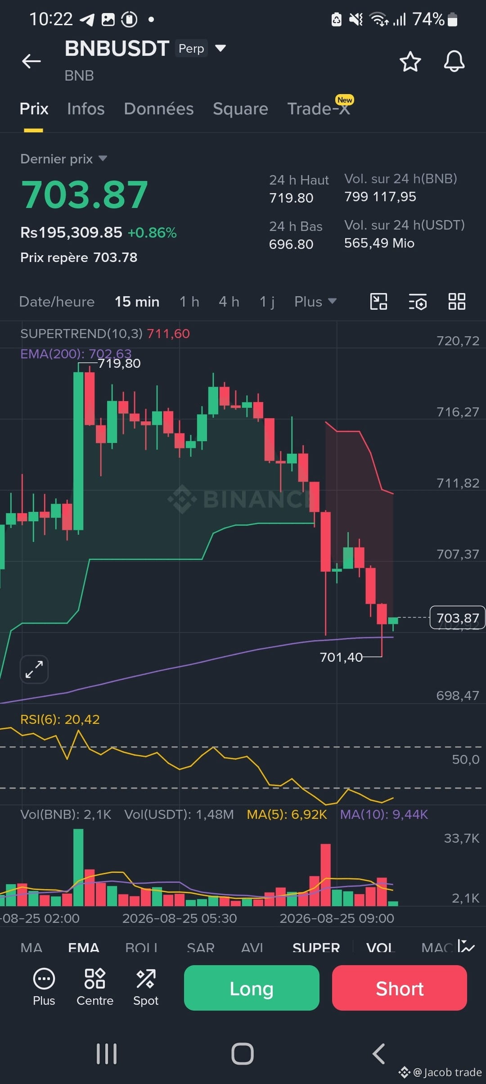Select the 1 j timeframe
Screen dimensions: 486x1084
(267, 302)
